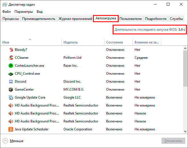Open the Параметры menu

coord(24,12)
